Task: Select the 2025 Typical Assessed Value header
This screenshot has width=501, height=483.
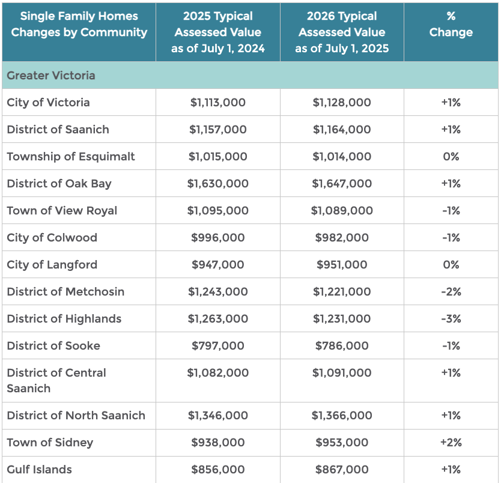Action: pyautogui.click(x=217, y=32)
